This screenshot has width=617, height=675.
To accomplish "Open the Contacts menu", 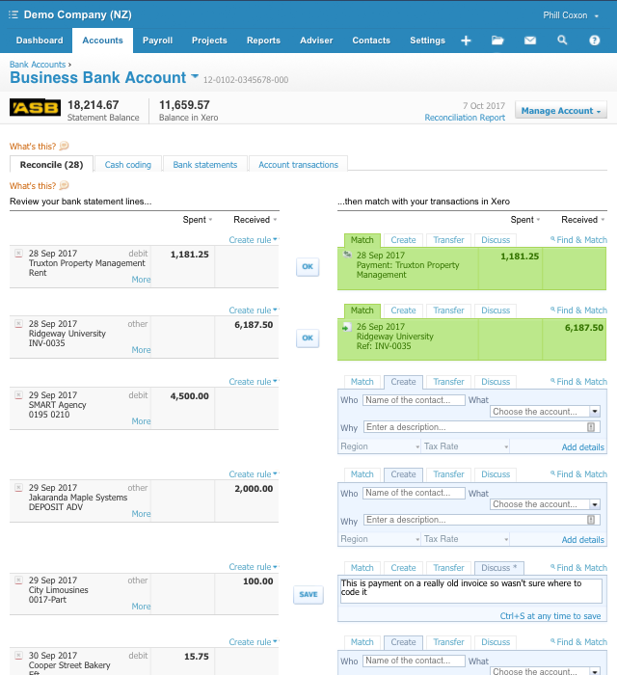I will point(371,40).
